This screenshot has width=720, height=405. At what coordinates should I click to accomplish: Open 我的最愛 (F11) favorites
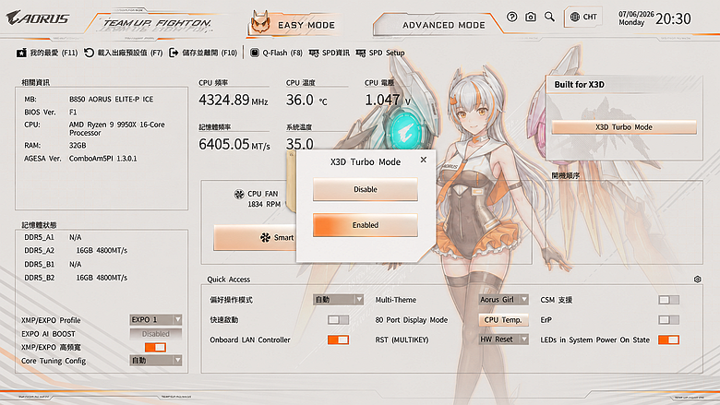47,53
